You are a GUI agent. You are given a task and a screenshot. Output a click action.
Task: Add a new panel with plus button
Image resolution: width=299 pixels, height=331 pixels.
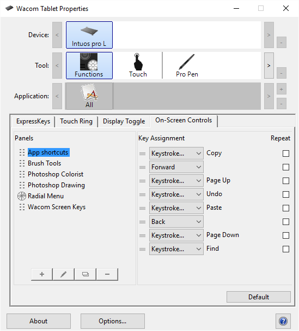pos(41,274)
